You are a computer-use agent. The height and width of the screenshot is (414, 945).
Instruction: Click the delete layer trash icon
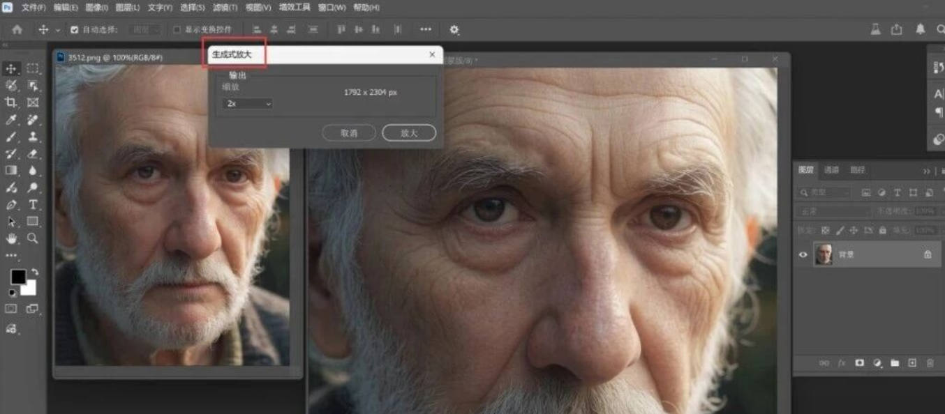click(x=930, y=363)
